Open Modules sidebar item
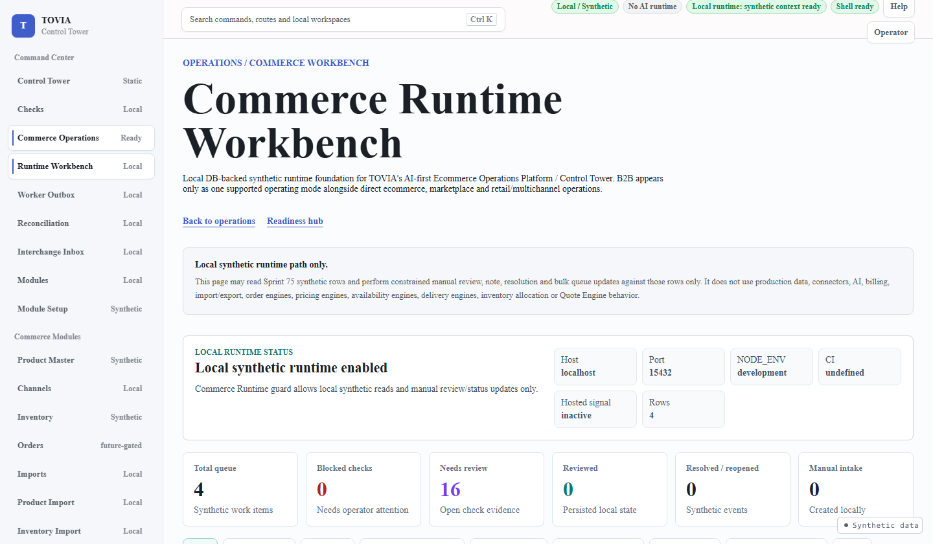Screen dimensions: 933x544 click(x=81, y=280)
